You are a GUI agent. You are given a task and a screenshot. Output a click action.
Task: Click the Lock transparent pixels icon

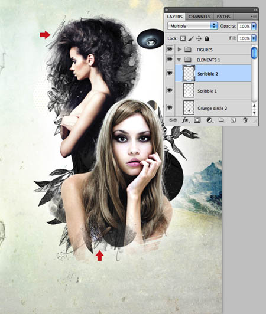(x=183, y=38)
